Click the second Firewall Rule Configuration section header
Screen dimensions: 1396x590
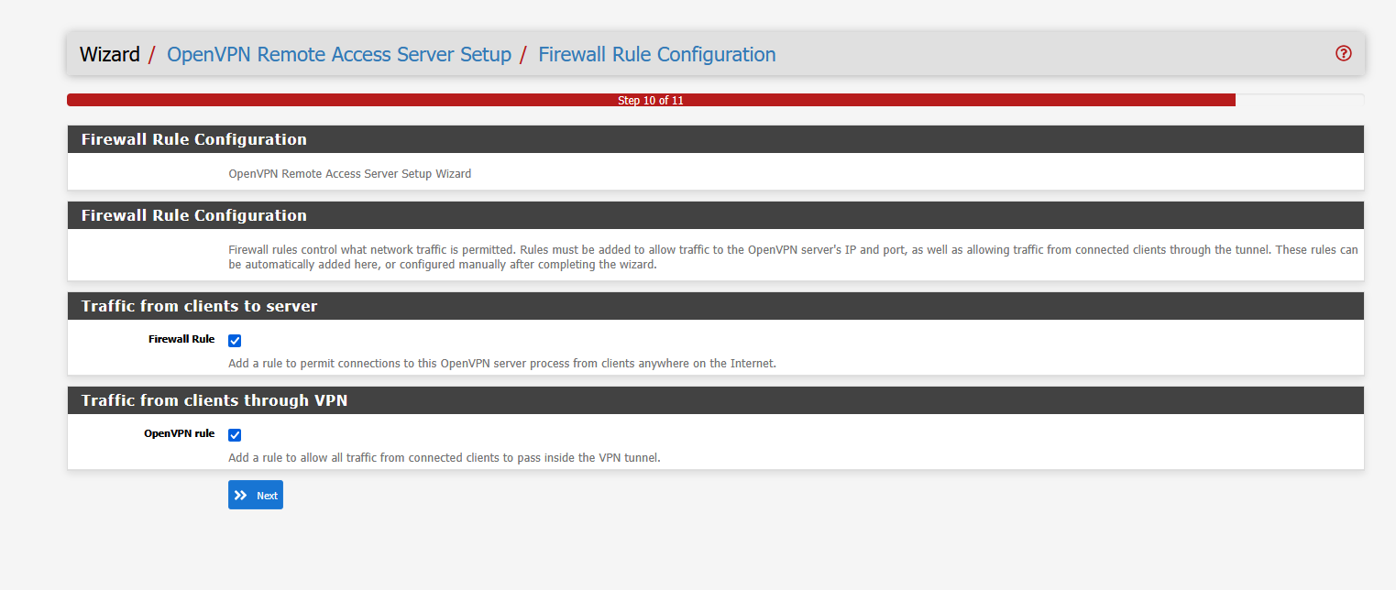tap(193, 215)
